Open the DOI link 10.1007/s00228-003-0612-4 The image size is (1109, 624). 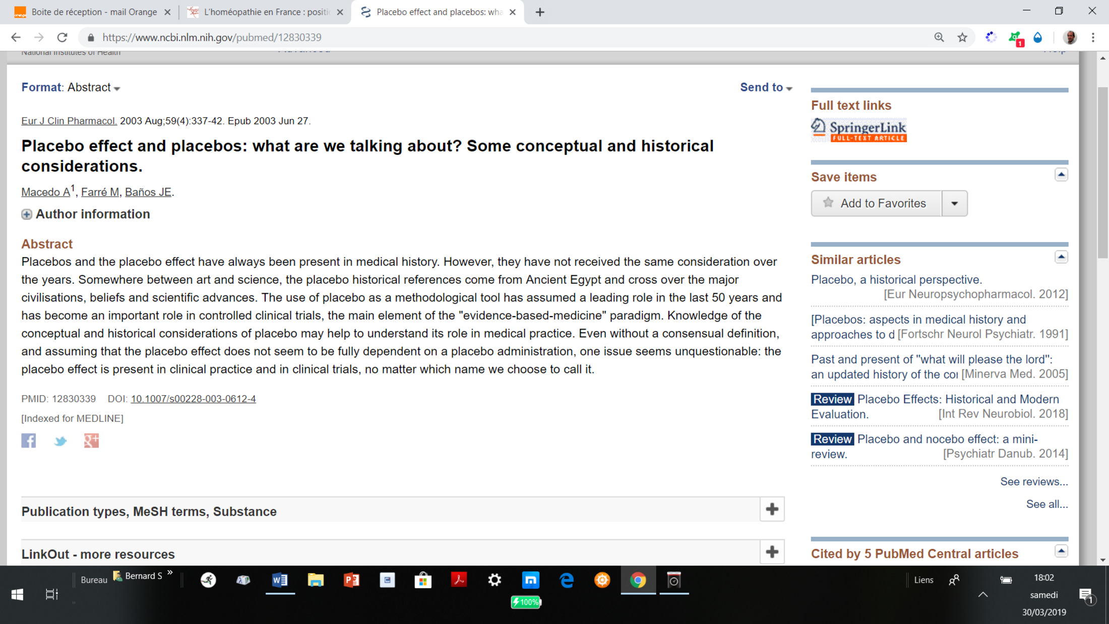click(x=193, y=399)
